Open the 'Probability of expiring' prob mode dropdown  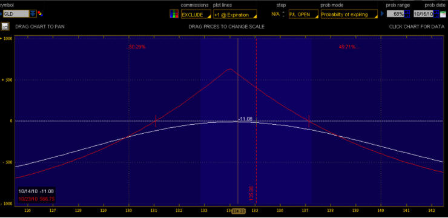pos(349,15)
